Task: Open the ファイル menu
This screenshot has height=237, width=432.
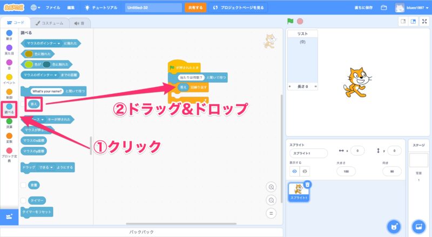Action: (x=53, y=8)
